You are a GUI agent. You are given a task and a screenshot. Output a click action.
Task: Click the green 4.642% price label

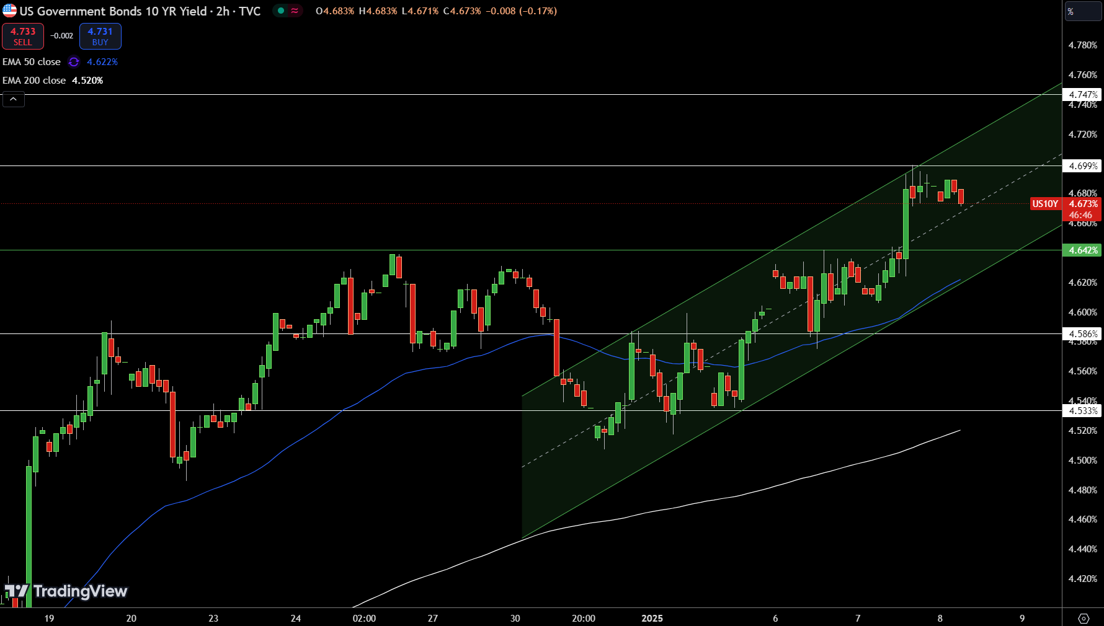coord(1082,250)
